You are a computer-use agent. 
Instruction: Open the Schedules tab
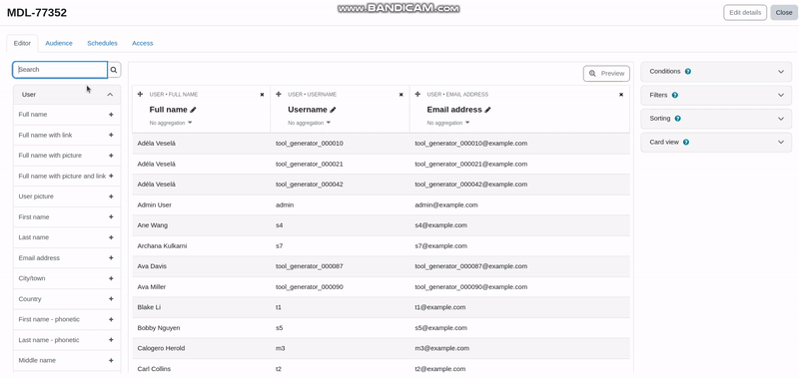click(103, 43)
